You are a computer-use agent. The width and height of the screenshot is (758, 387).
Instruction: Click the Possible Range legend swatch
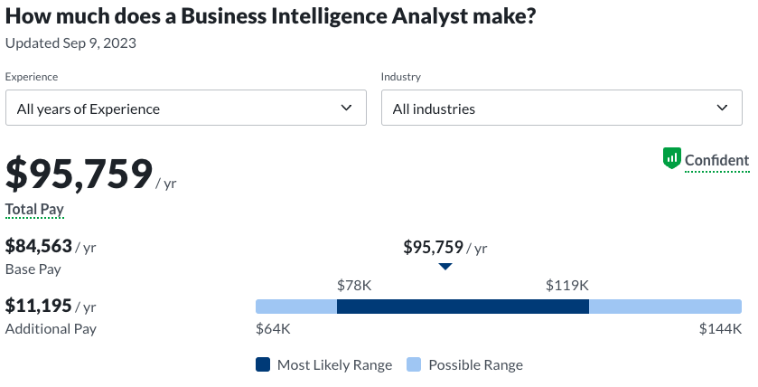414,365
